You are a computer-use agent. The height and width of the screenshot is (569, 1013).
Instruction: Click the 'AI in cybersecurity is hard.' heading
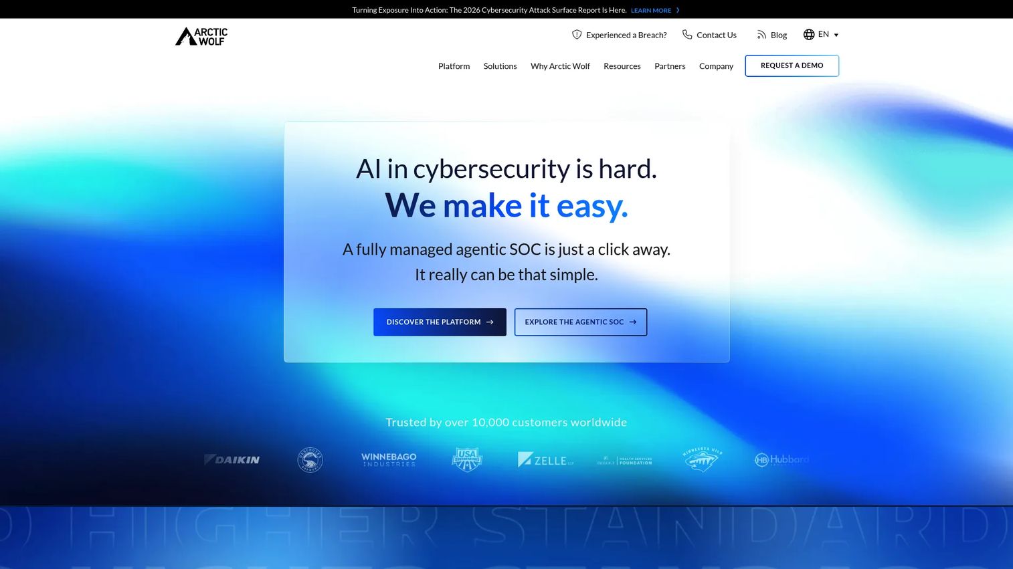[x=506, y=168]
